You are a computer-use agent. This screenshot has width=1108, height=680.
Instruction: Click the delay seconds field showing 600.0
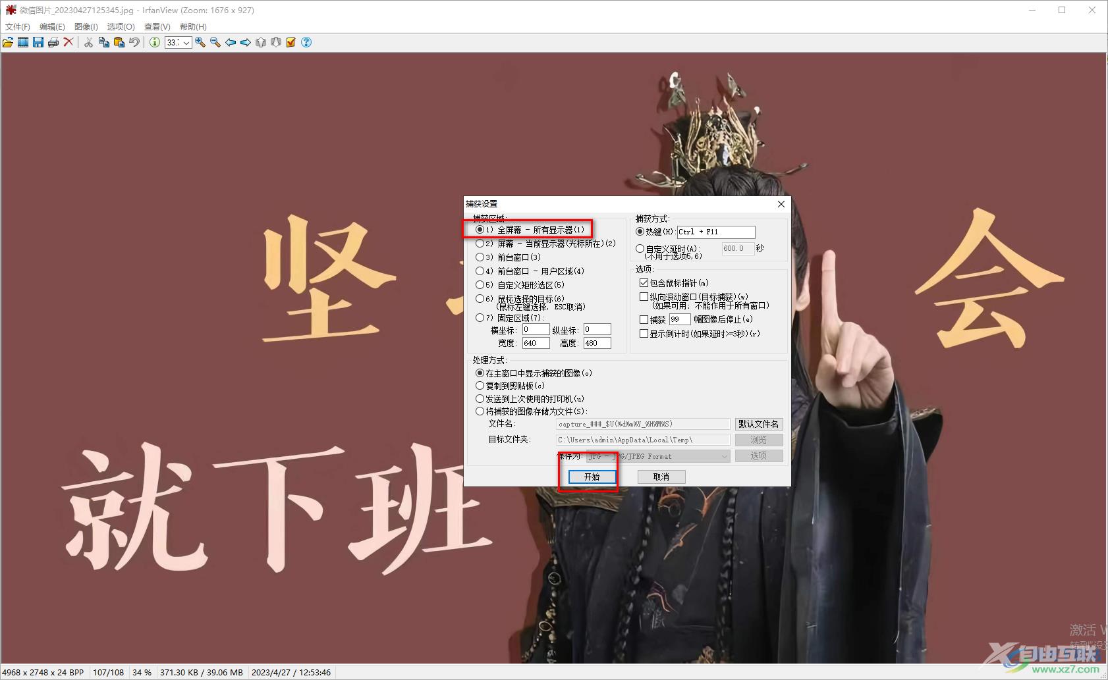click(x=738, y=249)
